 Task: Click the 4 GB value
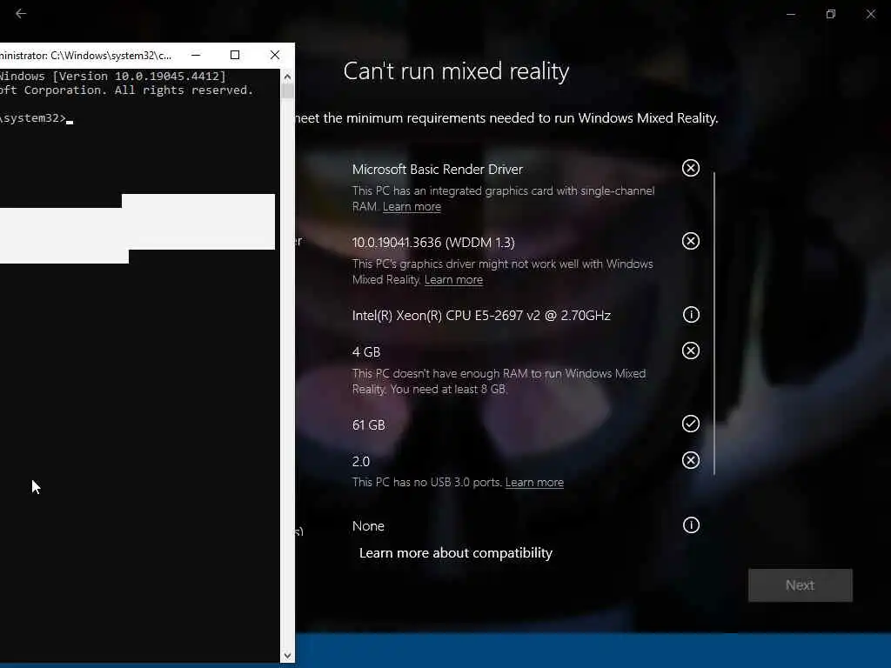click(366, 352)
